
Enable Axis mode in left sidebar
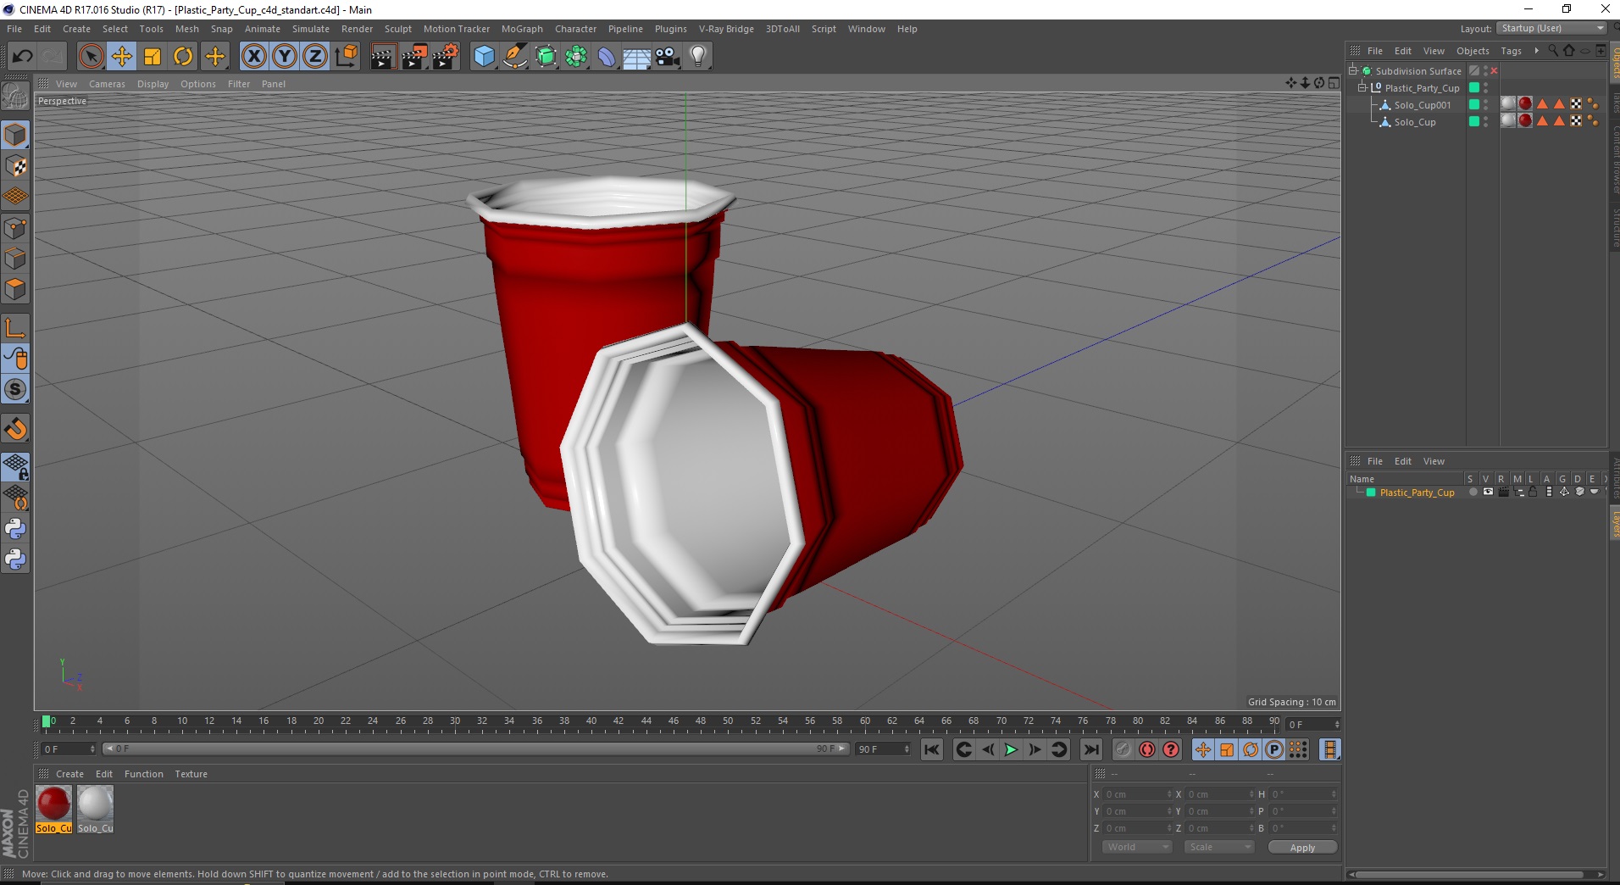pos(15,328)
